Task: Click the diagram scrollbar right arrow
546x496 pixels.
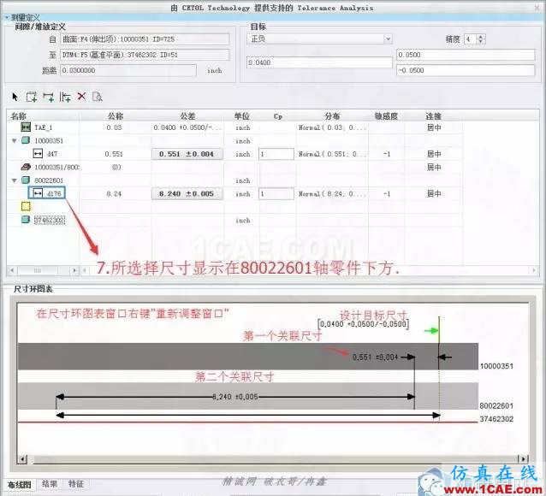Action: [524, 458]
